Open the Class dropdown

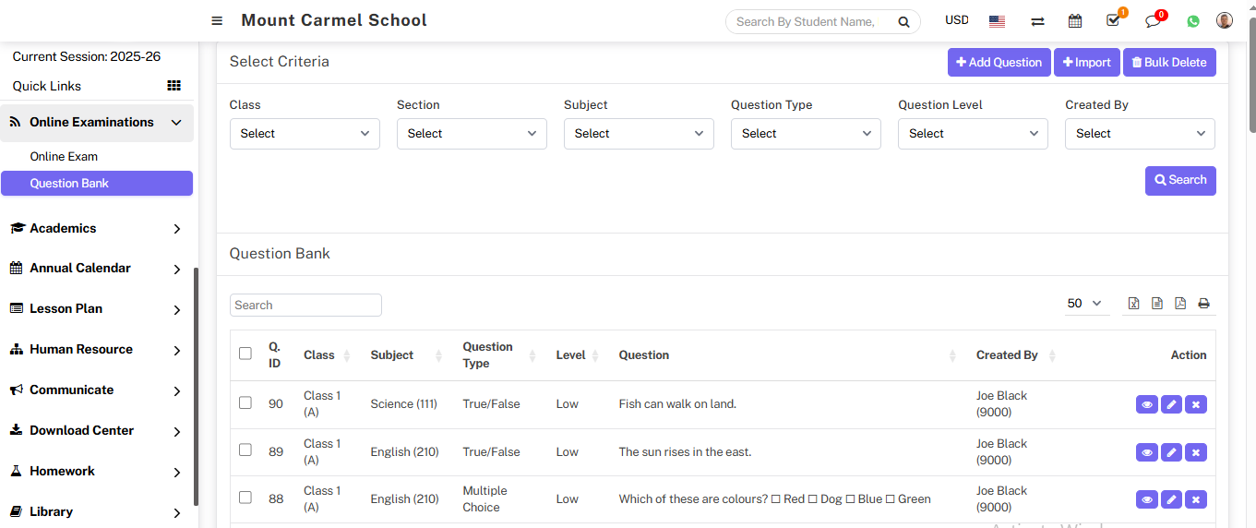tap(305, 134)
